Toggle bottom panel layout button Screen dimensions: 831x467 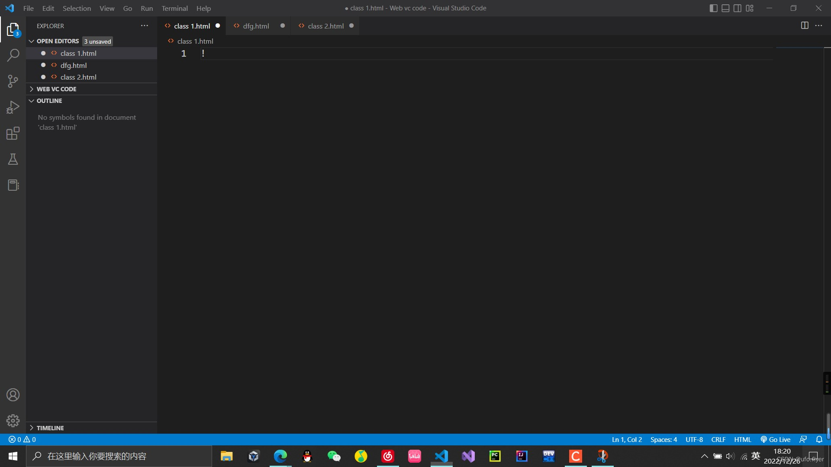pos(726,8)
